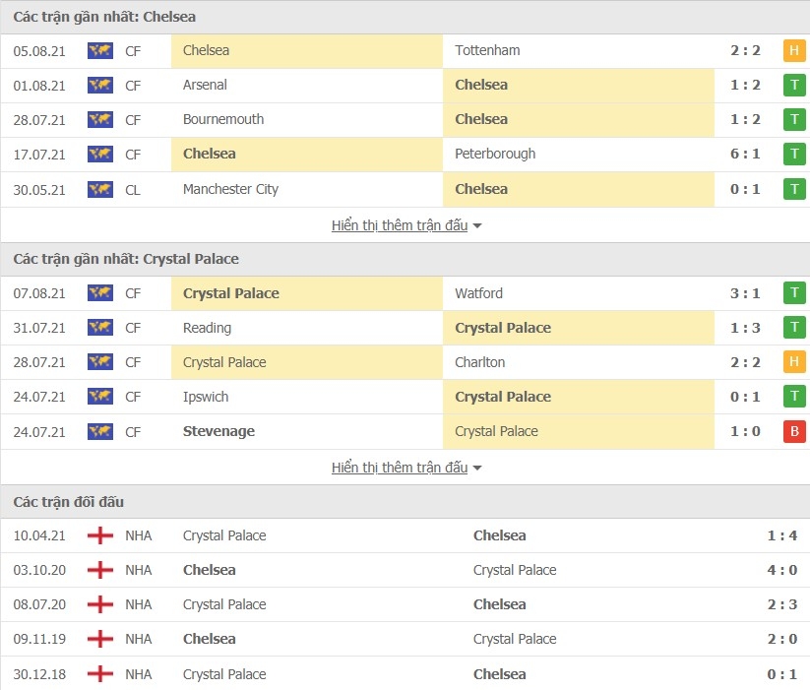The image size is (810, 690).
Task: Open the Manchester City team link
Action: point(230,190)
